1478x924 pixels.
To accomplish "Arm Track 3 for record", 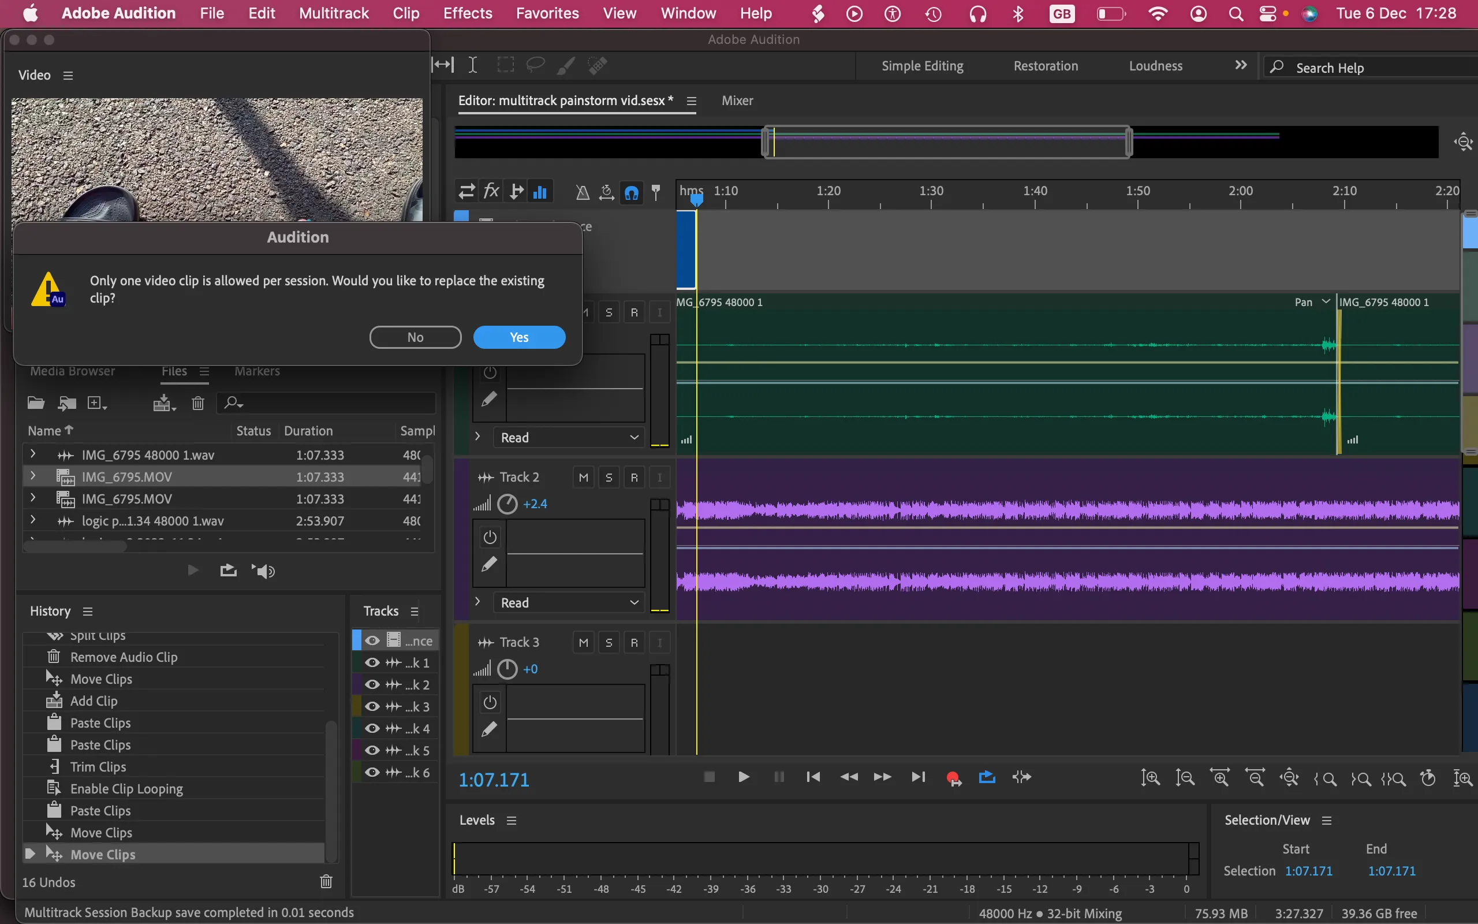I will (x=634, y=642).
